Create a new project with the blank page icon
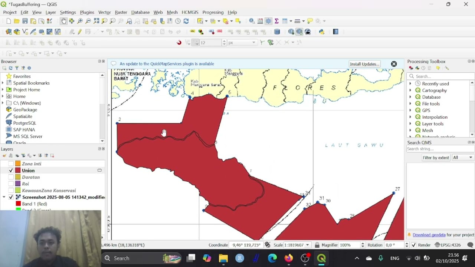475x267 pixels. coord(9,21)
